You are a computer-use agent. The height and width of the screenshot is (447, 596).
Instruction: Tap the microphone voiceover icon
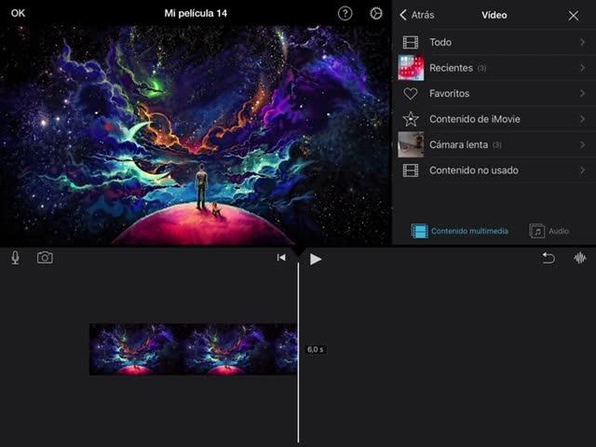coord(15,258)
